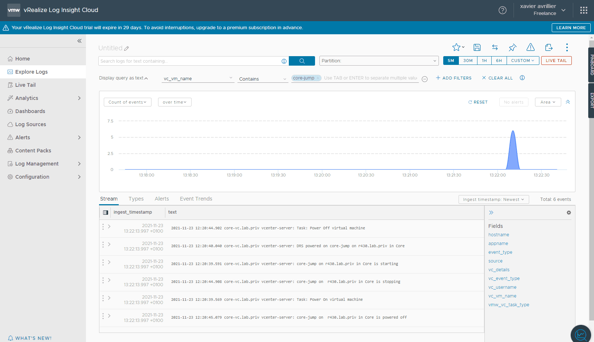
Task: Create alert from query triangle icon
Action: coord(531,47)
